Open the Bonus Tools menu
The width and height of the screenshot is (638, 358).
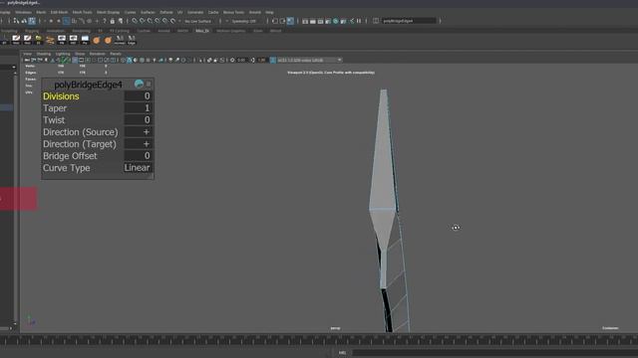(x=233, y=12)
